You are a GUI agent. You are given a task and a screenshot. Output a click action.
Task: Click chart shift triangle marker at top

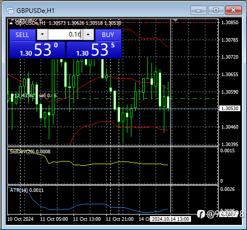pos(175,20)
